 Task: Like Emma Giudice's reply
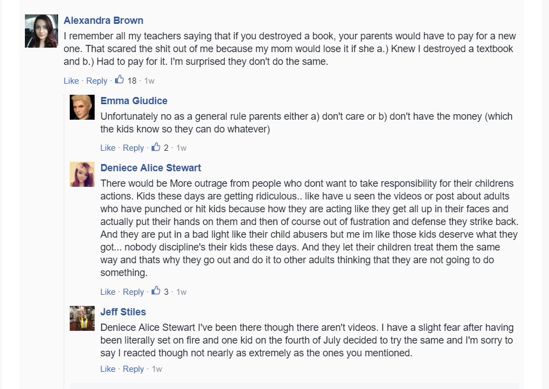(x=108, y=148)
